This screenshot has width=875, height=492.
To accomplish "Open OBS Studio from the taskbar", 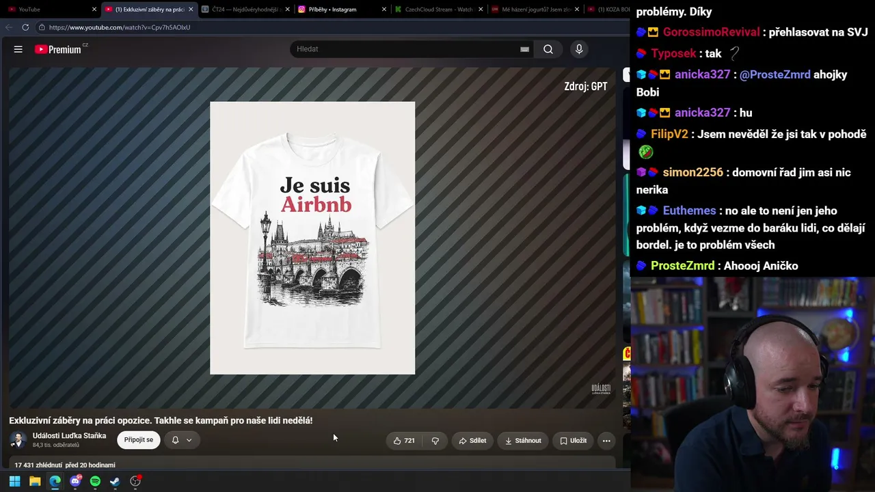I will pyautogui.click(x=135, y=481).
